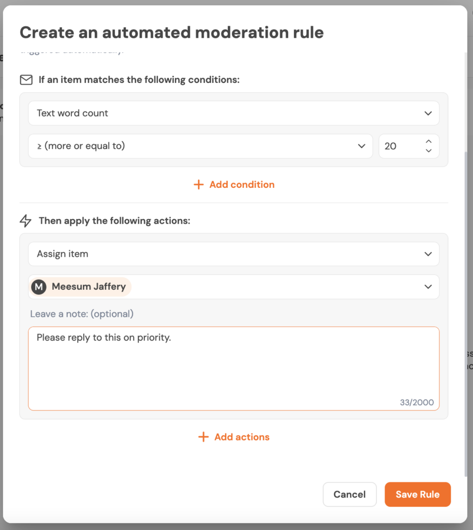473x530 pixels.
Task: Expand the Assign item action dropdown
Action: click(233, 254)
